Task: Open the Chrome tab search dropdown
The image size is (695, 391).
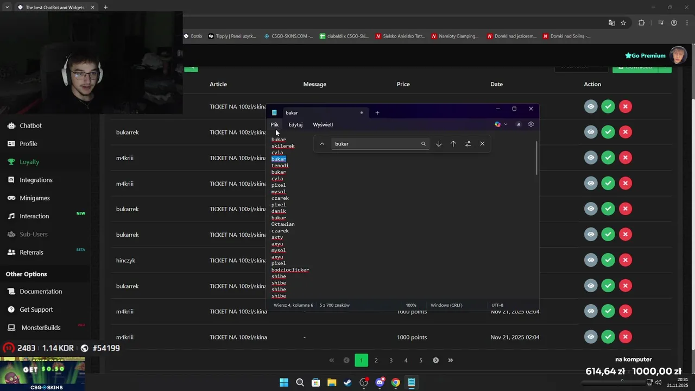Action: [7, 8]
